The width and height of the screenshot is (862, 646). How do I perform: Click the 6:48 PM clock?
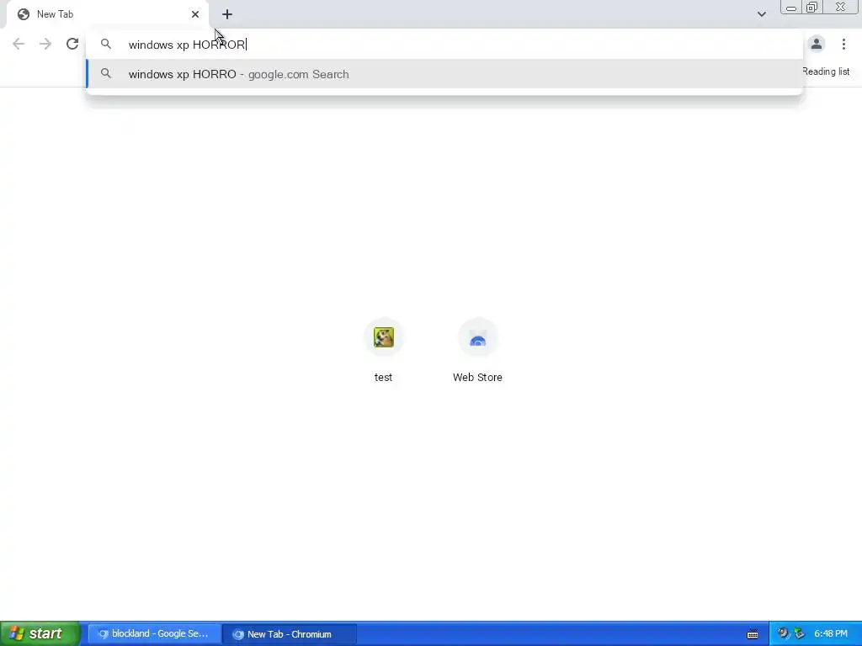tap(831, 634)
